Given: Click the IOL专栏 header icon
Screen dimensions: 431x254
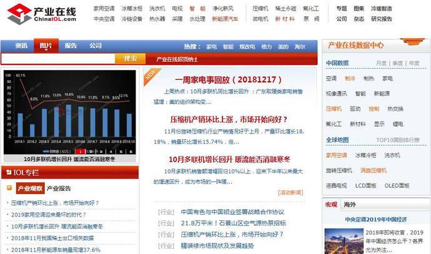Looking at the screenshot, I should (x=8, y=172).
